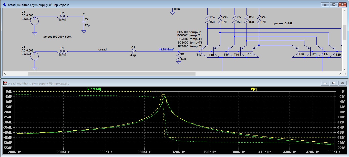Select the L1 inductor symbol
The width and height of the screenshot is (349, 157).
pyautogui.click(x=62, y=51)
